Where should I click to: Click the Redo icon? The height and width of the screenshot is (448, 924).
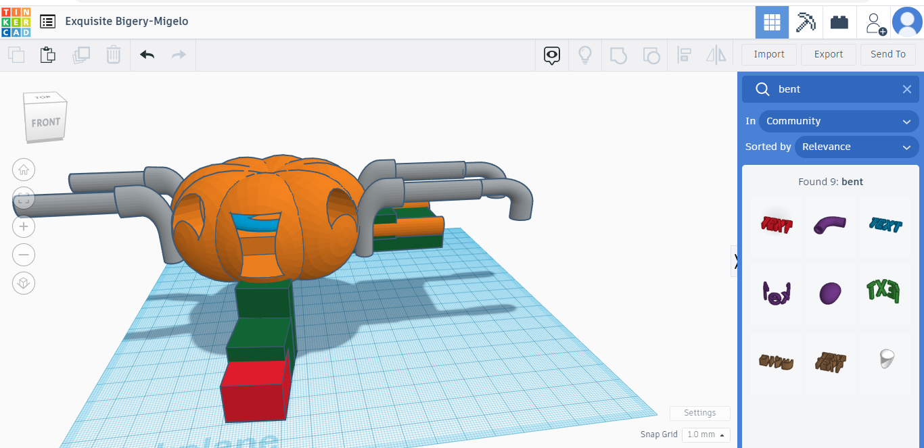click(x=179, y=55)
